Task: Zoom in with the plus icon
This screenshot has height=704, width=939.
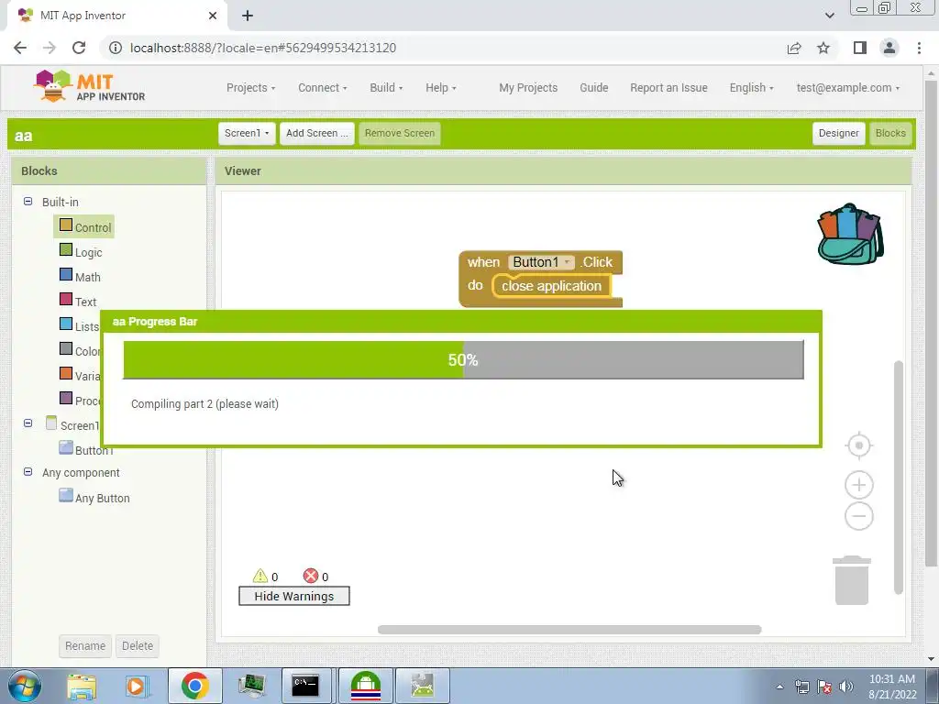Action: (858, 485)
